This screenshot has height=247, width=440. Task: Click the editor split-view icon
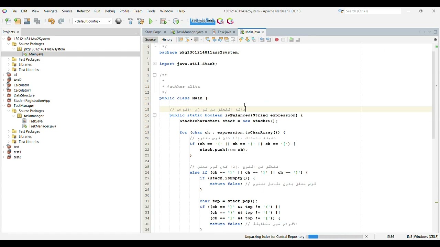click(x=436, y=39)
